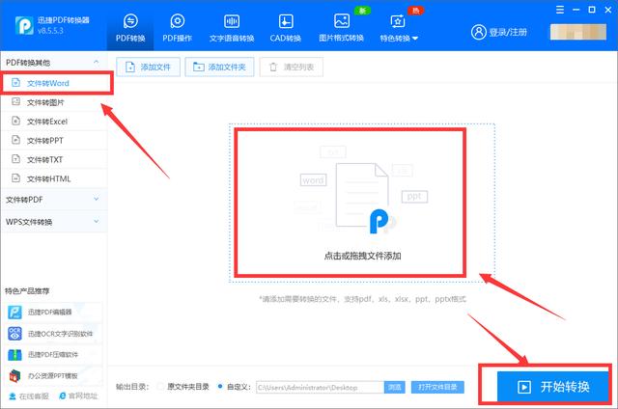Select 文件转Excel in the sidebar

(54, 122)
